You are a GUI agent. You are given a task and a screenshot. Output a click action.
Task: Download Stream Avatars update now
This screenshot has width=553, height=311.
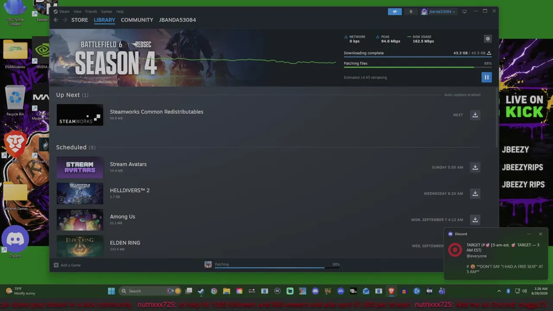click(x=475, y=167)
